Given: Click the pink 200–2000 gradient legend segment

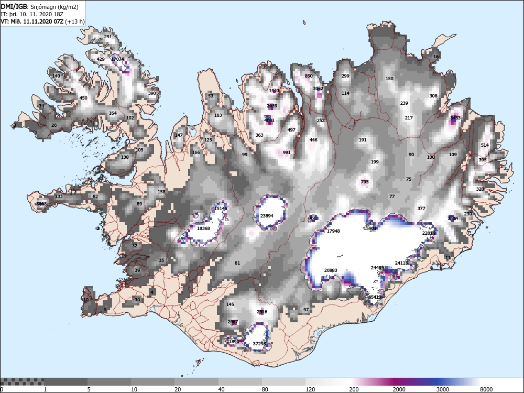Looking at the screenshot, I should tap(372, 381).
